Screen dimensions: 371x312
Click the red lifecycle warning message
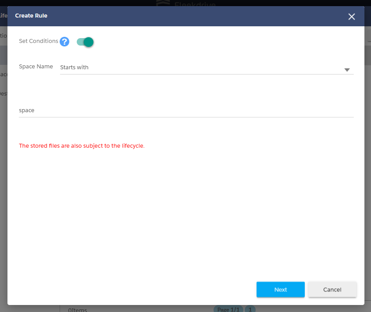(x=82, y=146)
